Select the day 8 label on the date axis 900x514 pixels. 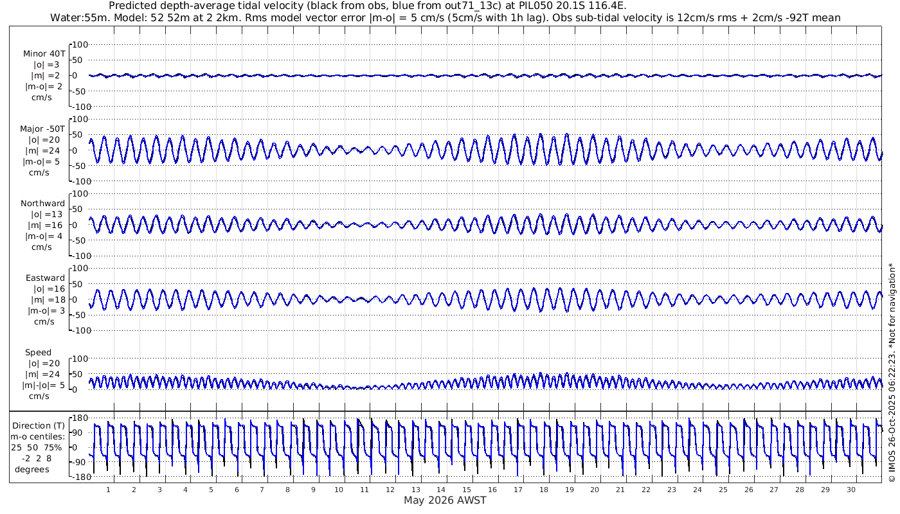pos(288,490)
